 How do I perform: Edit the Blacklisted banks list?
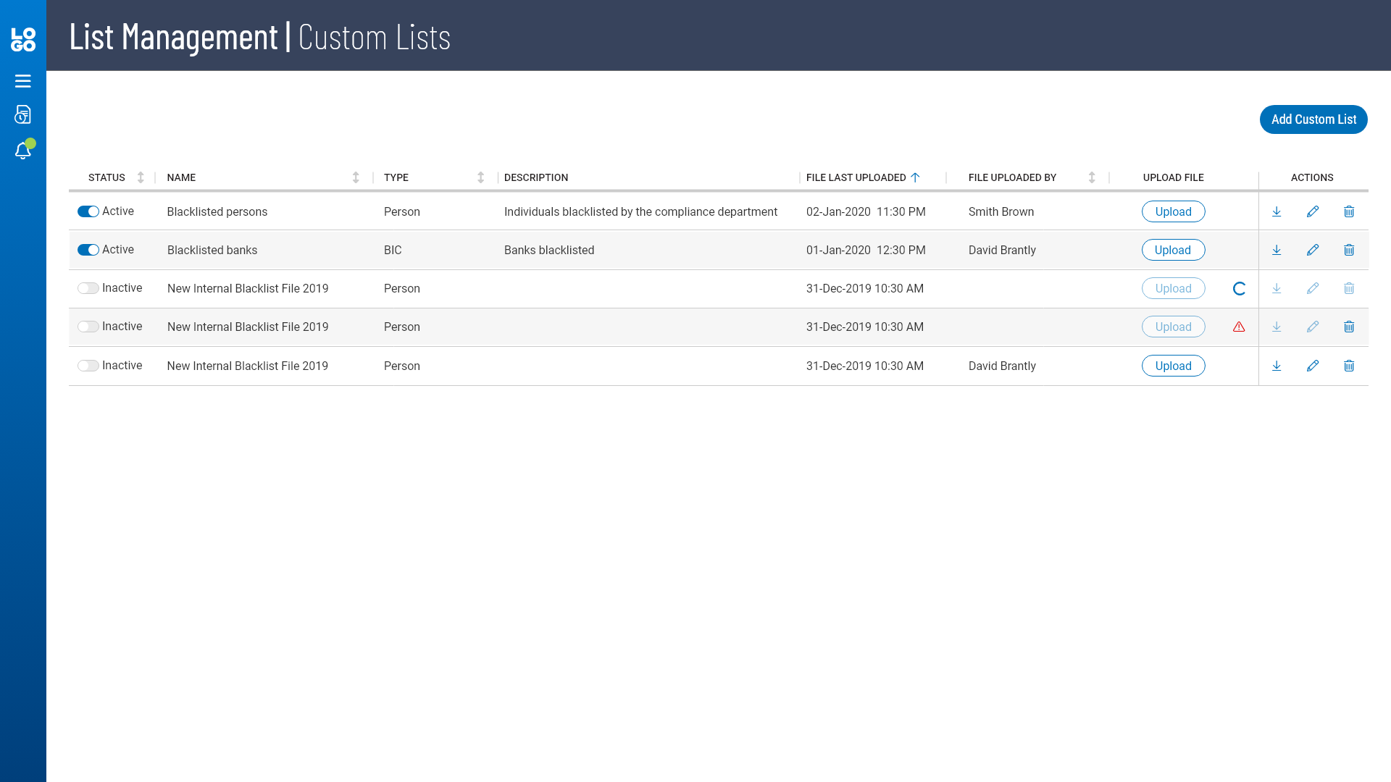[x=1313, y=250]
